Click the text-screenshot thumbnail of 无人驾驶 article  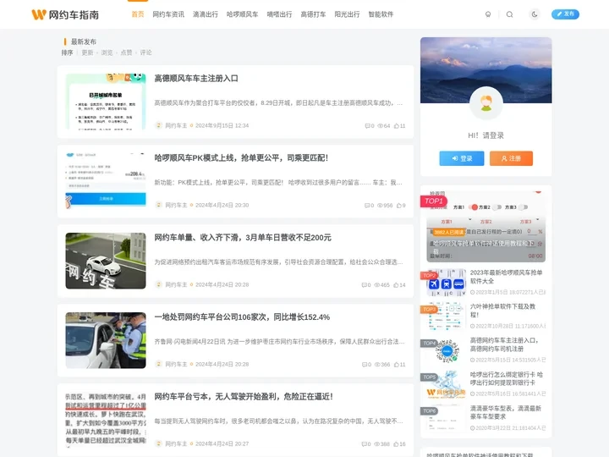click(x=106, y=420)
